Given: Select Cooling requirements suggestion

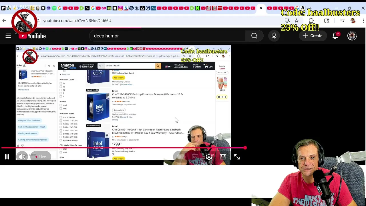Looking at the screenshot, I should point(27,133).
